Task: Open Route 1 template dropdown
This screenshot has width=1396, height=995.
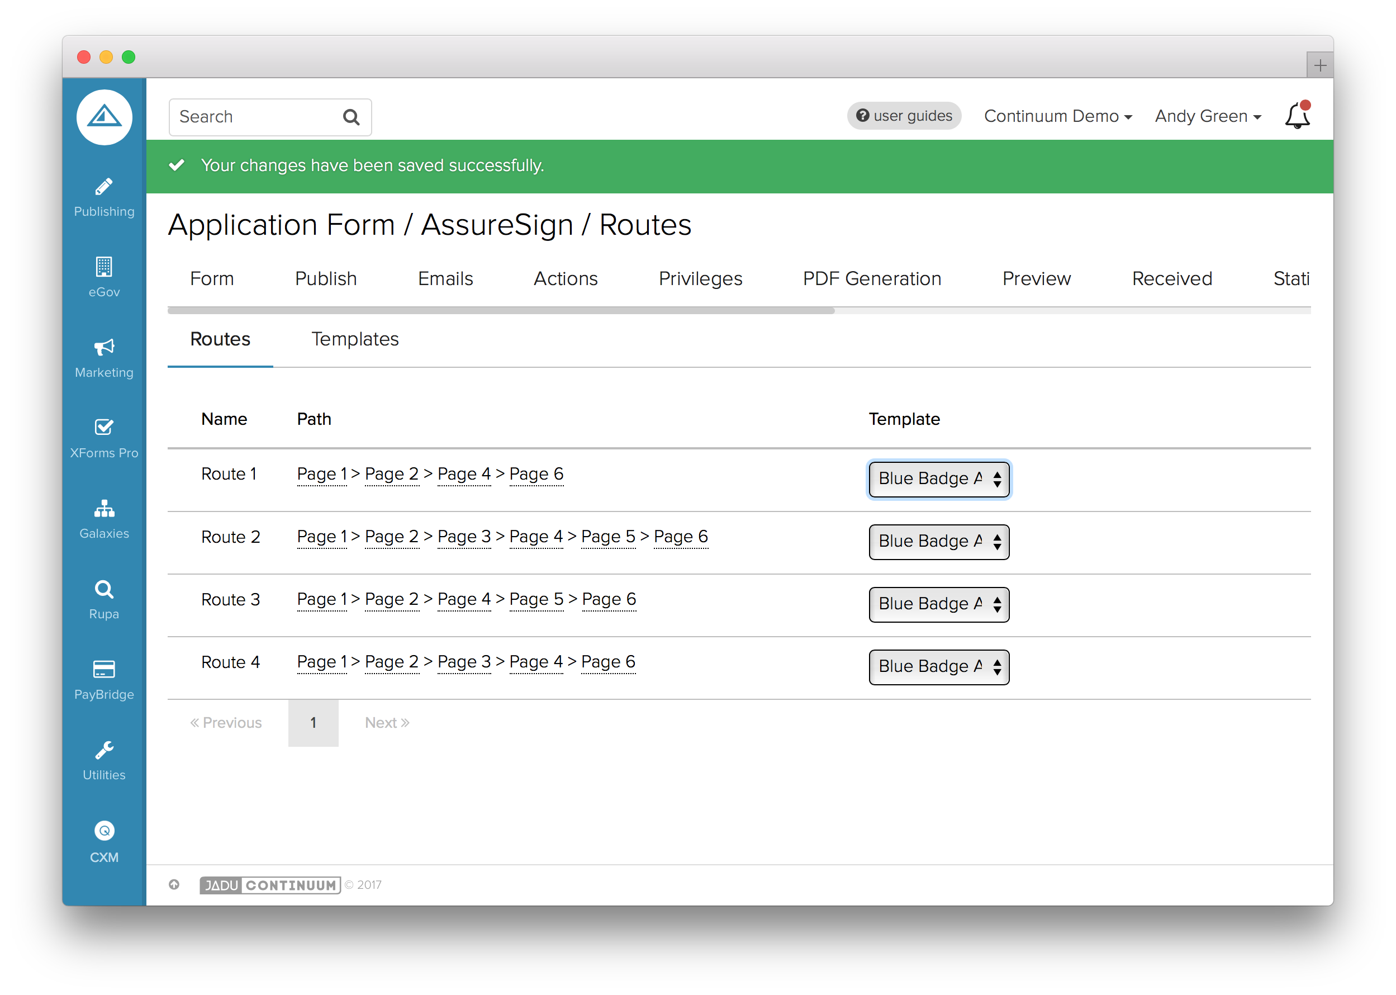Action: [x=938, y=478]
